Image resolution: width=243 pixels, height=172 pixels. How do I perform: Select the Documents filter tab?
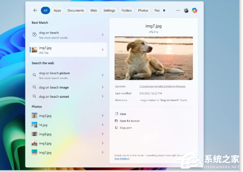[75, 10]
